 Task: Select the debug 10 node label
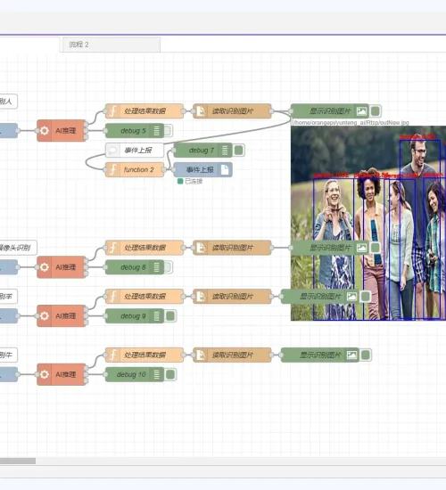pos(131,374)
